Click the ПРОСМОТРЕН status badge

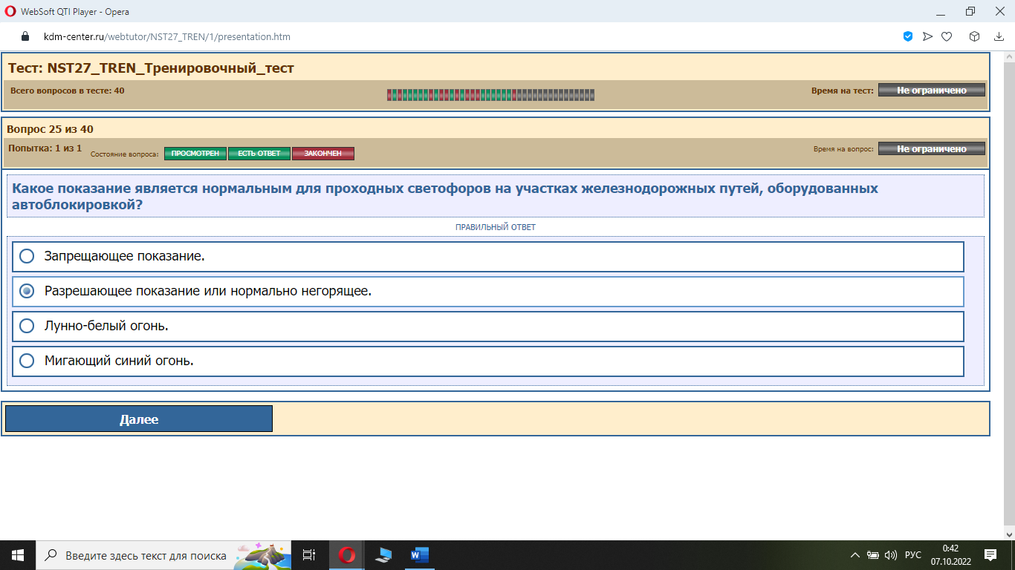[195, 154]
